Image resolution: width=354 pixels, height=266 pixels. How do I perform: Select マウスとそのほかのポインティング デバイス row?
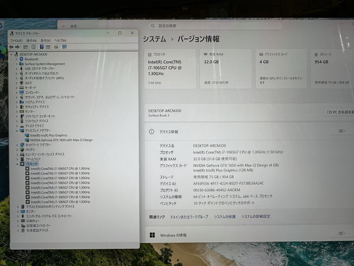[x=50, y=207]
